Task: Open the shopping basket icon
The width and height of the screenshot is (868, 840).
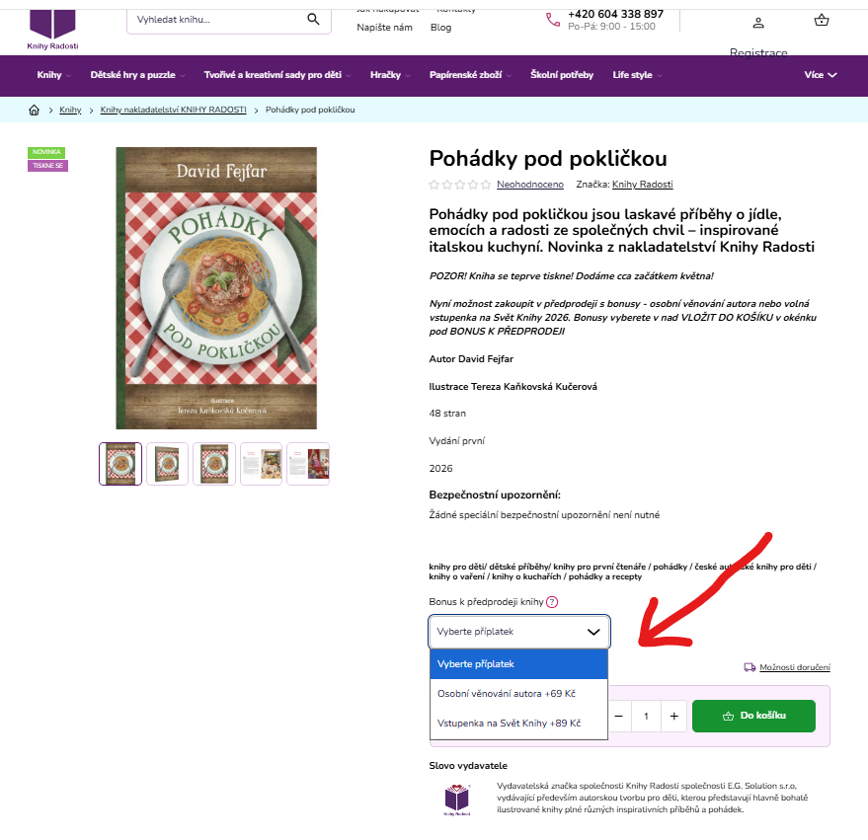Action: [822, 21]
